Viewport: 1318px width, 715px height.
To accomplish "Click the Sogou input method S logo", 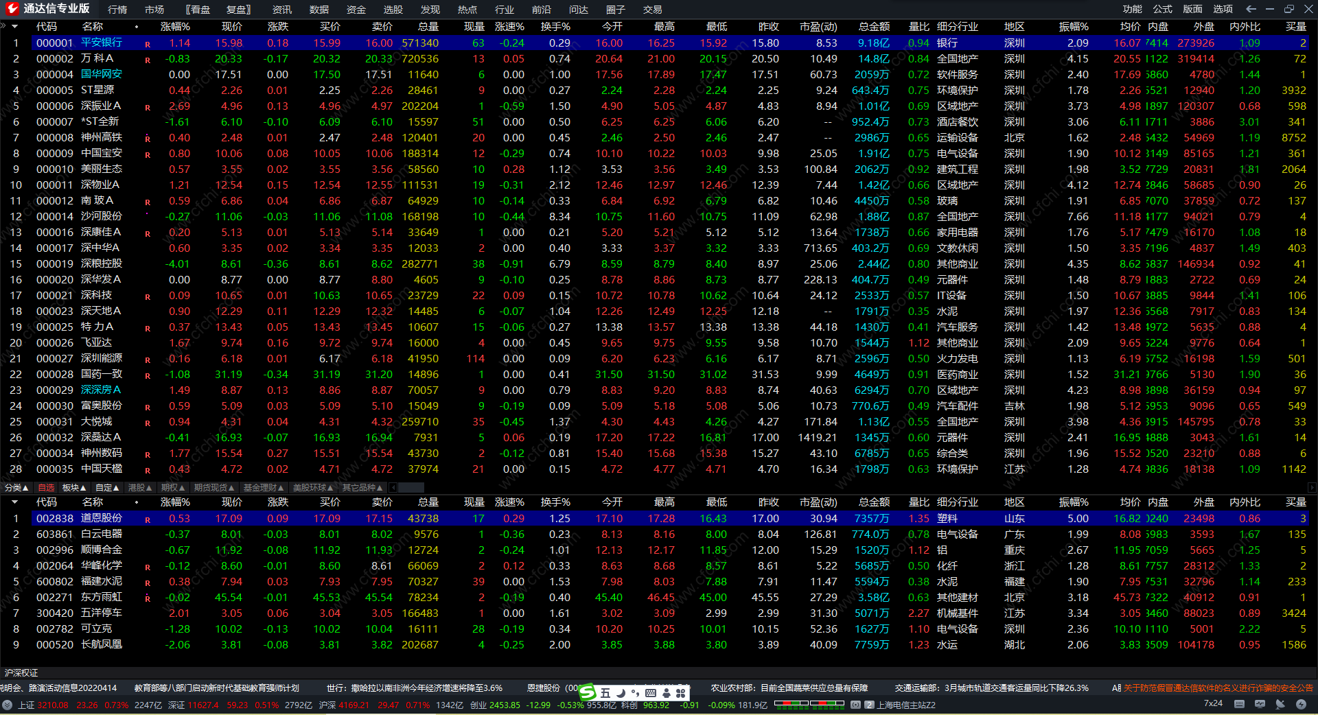I will [588, 693].
